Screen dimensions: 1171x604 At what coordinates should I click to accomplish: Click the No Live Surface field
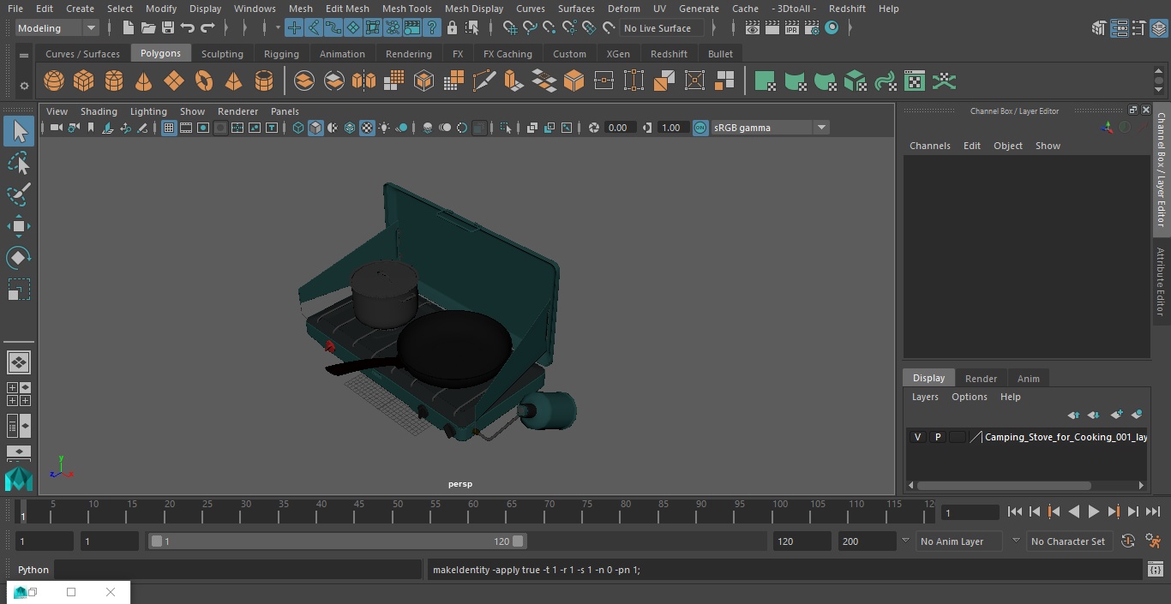pyautogui.click(x=662, y=28)
